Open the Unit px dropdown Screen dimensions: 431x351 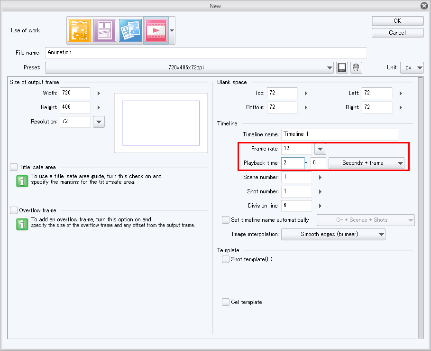coord(412,67)
